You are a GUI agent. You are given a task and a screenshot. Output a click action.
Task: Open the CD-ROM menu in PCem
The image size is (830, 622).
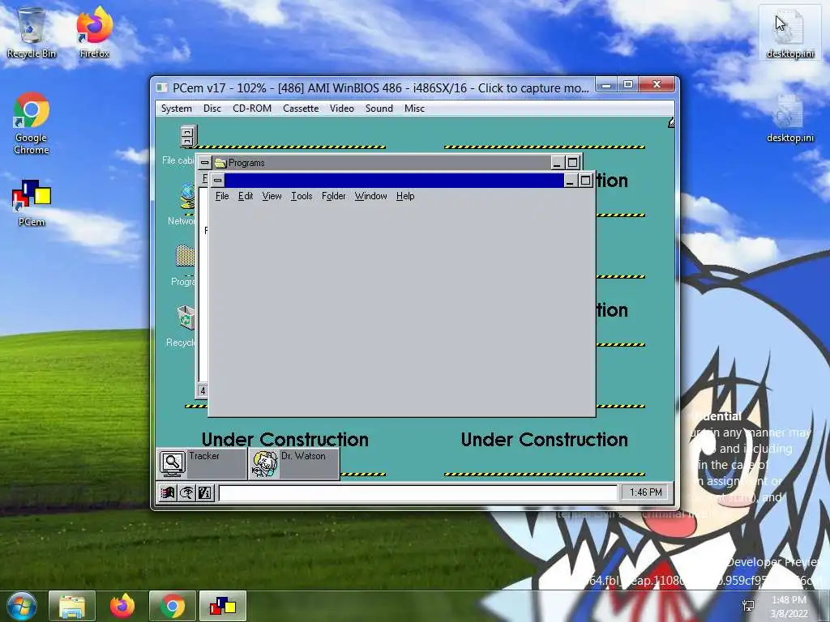point(252,109)
